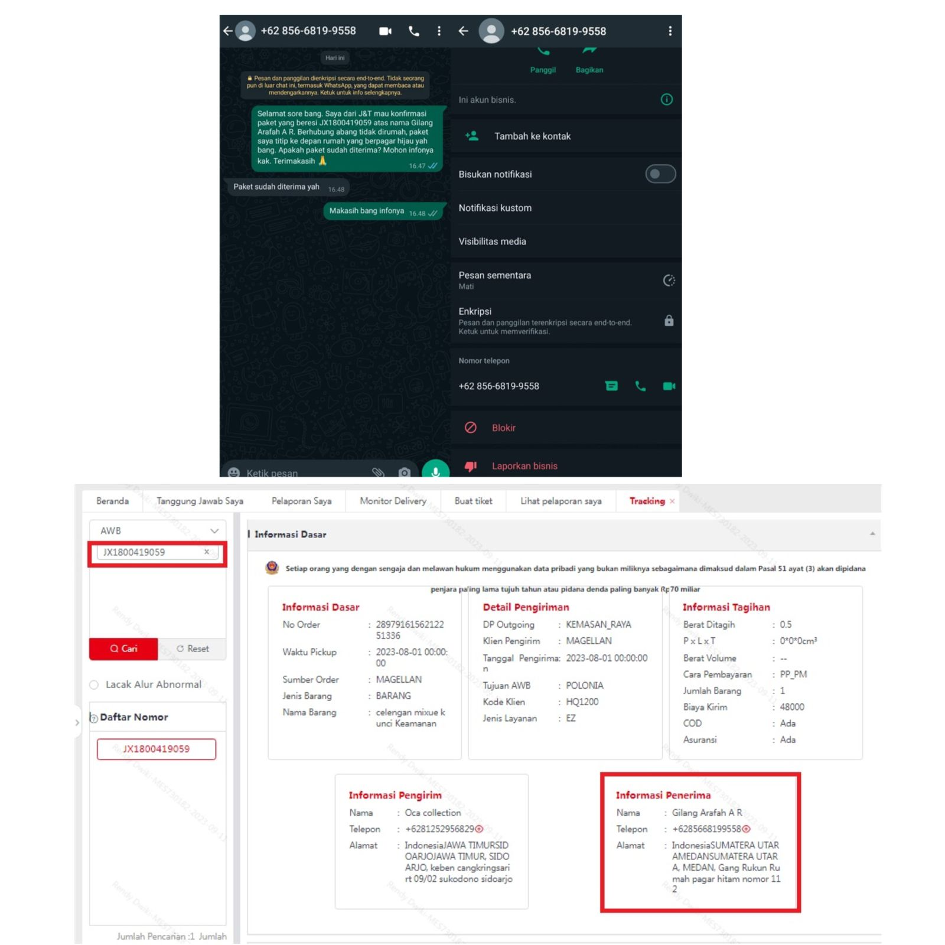
Task: Start a voice call from chat header
Action: point(414,31)
